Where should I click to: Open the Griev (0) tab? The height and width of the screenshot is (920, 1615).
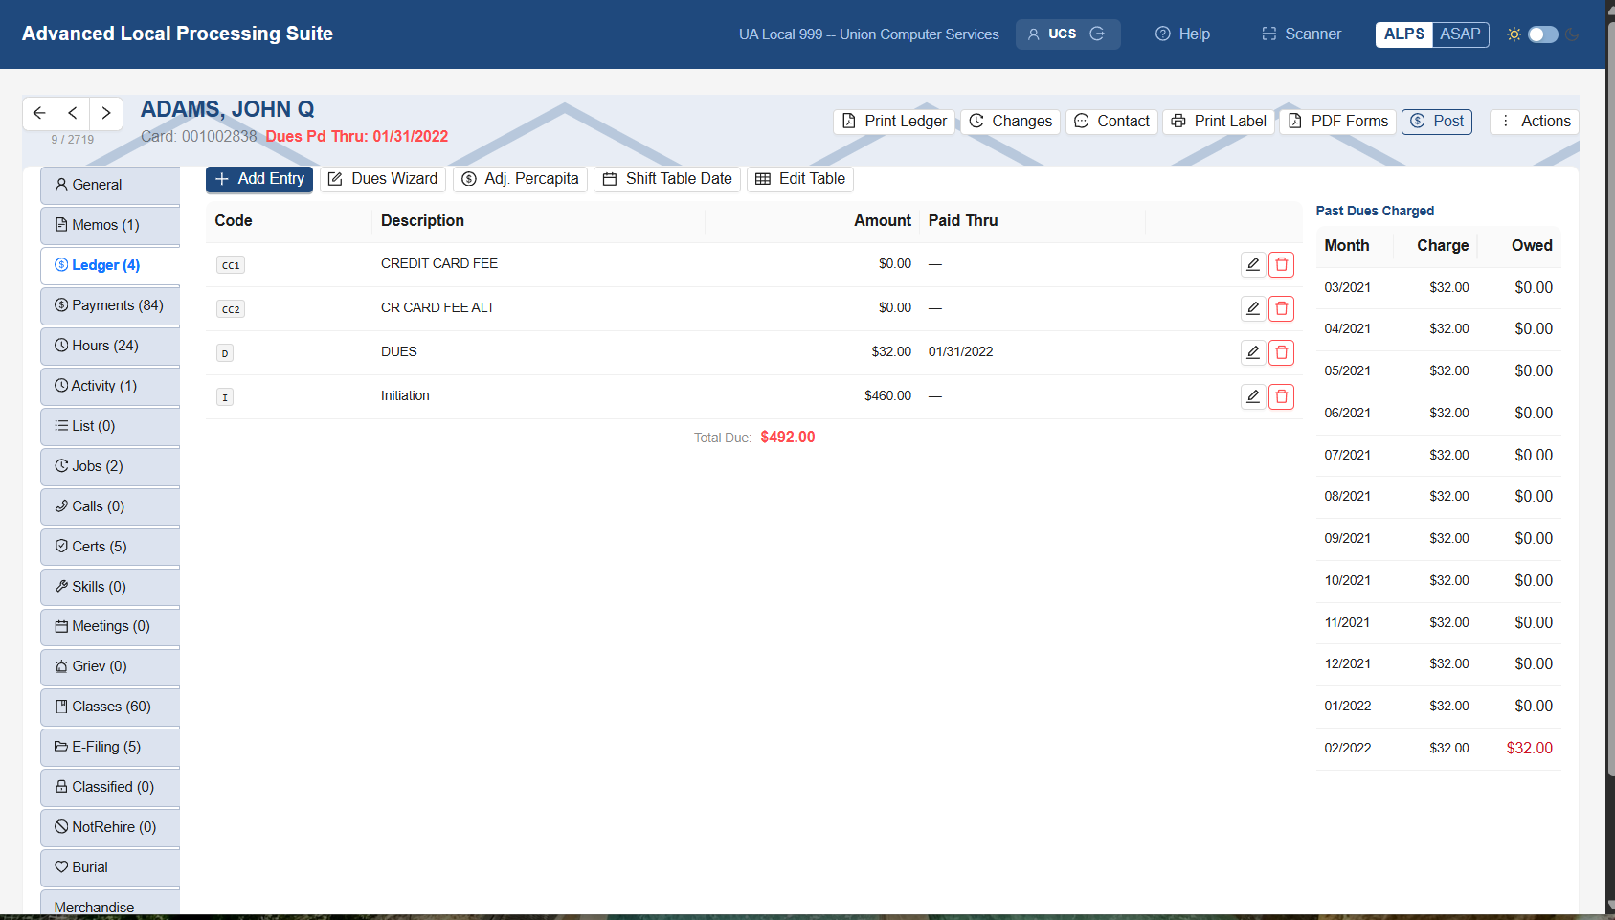(110, 666)
